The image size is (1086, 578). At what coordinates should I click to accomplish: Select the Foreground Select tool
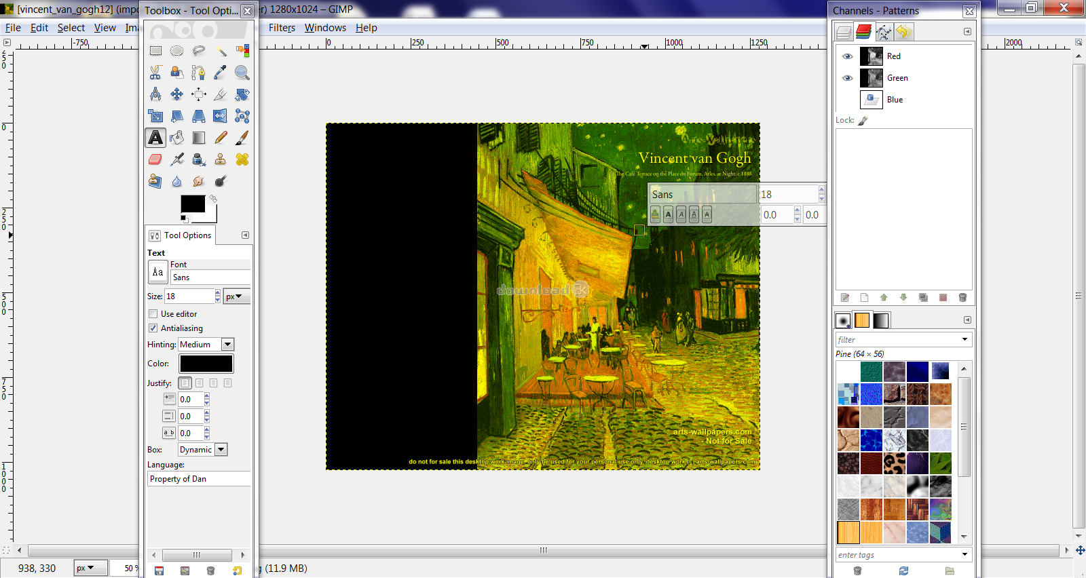pos(177,73)
